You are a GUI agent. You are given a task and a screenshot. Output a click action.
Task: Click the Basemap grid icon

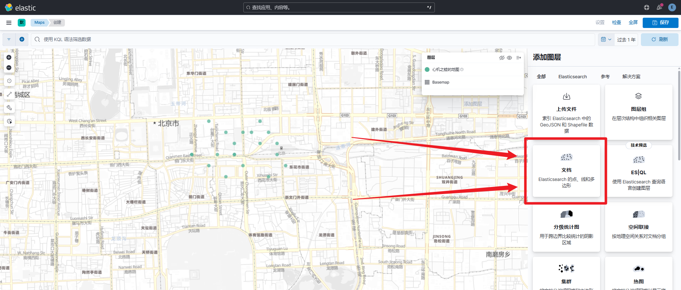(x=427, y=82)
